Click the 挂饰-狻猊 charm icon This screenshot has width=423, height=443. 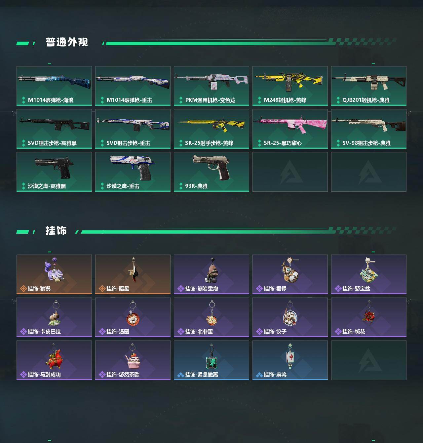pos(54,274)
